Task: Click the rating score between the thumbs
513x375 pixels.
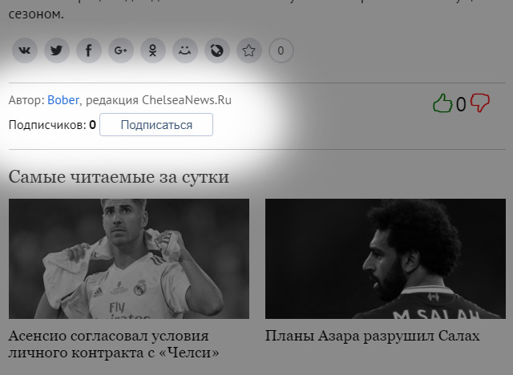Action: [x=461, y=104]
